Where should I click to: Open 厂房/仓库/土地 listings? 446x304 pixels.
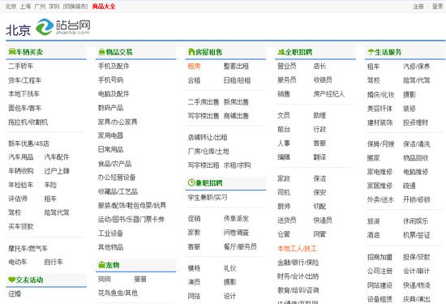click(x=208, y=152)
